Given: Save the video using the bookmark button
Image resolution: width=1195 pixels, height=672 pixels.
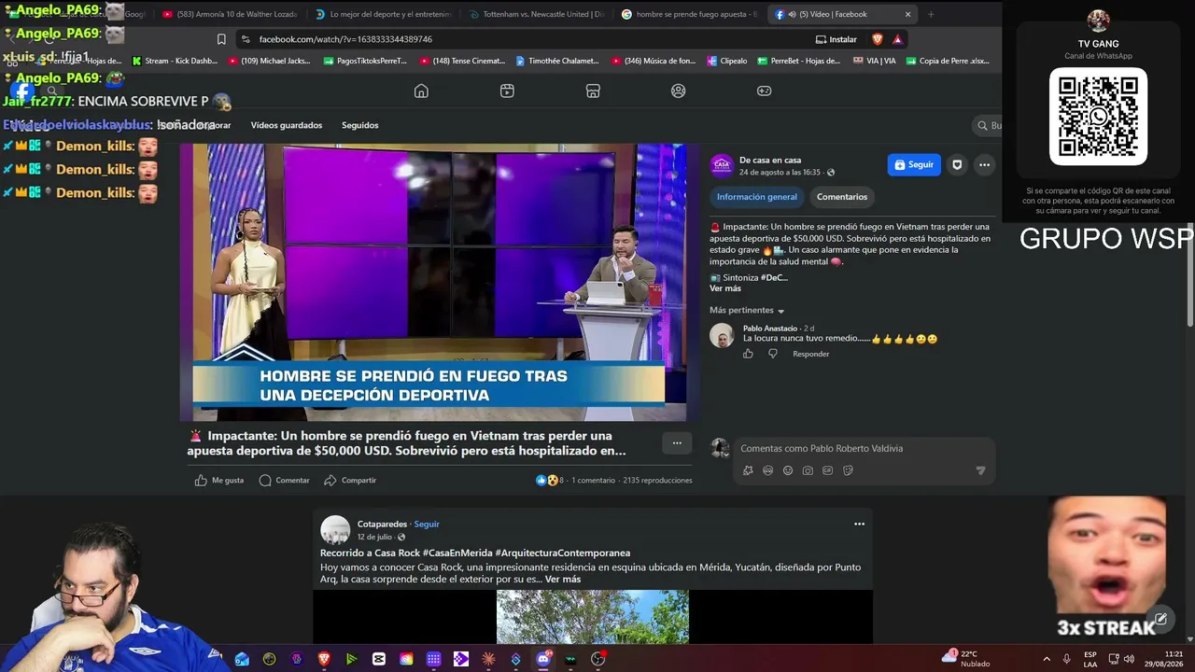Looking at the screenshot, I should click(x=957, y=165).
